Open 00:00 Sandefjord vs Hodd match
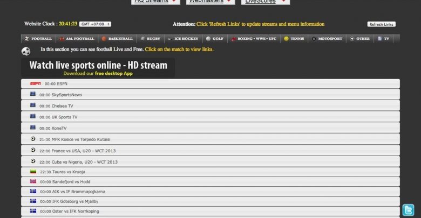This screenshot has width=421, height=218. 210,181
